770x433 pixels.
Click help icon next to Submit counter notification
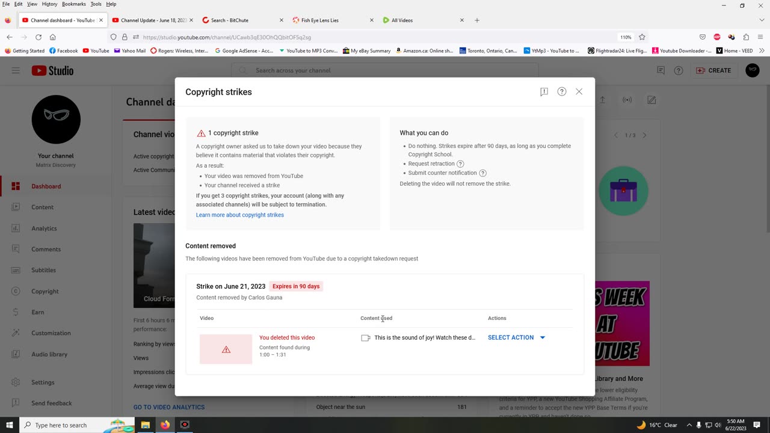(482, 173)
